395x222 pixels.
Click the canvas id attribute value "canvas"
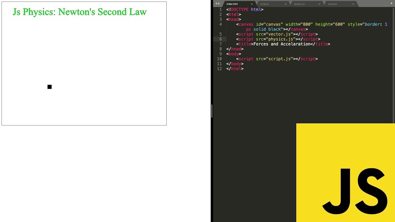[x=273, y=24]
